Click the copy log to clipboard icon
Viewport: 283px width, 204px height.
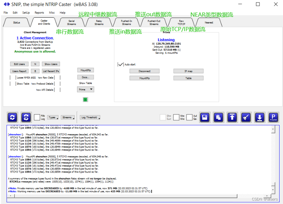pyautogui.click(x=218, y=117)
